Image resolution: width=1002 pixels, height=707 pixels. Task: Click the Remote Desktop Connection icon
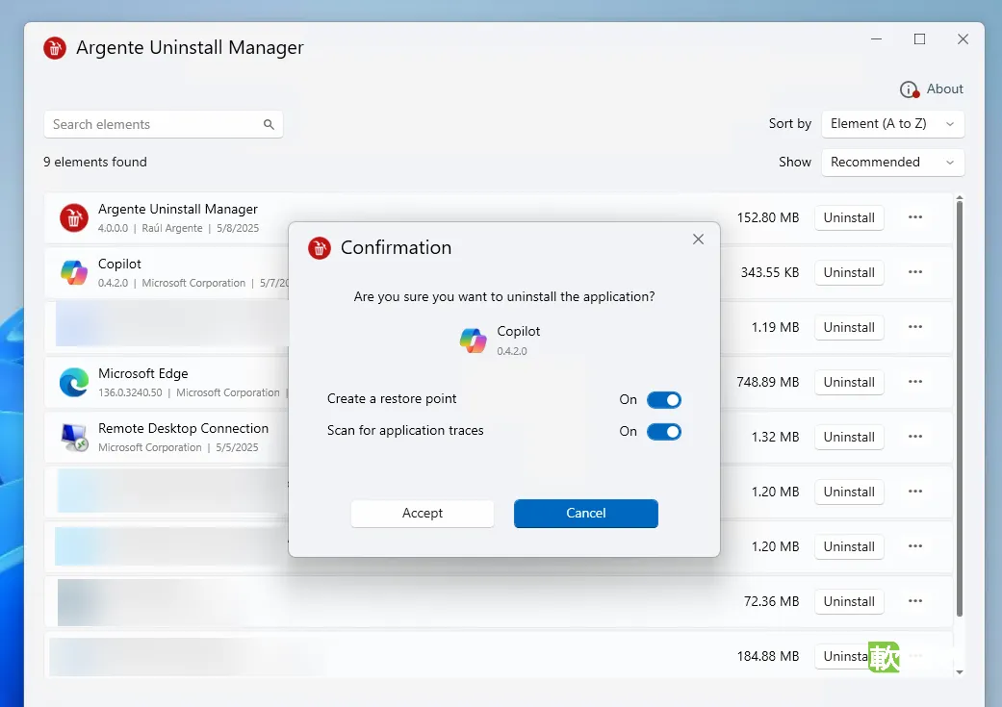74,438
